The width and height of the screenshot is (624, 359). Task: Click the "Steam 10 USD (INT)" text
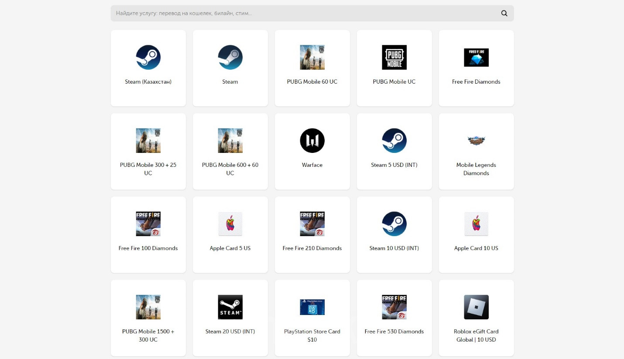point(394,248)
